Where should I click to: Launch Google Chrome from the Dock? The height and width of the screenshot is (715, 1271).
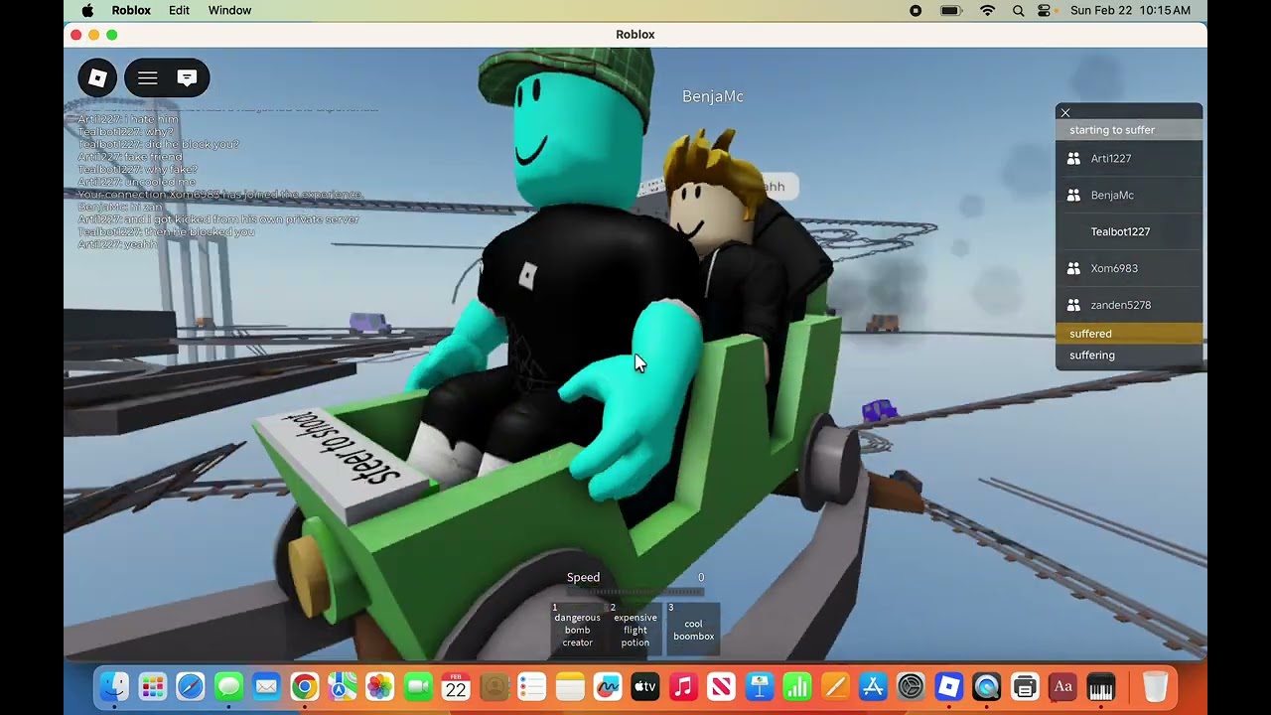pyautogui.click(x=304, y=686)
